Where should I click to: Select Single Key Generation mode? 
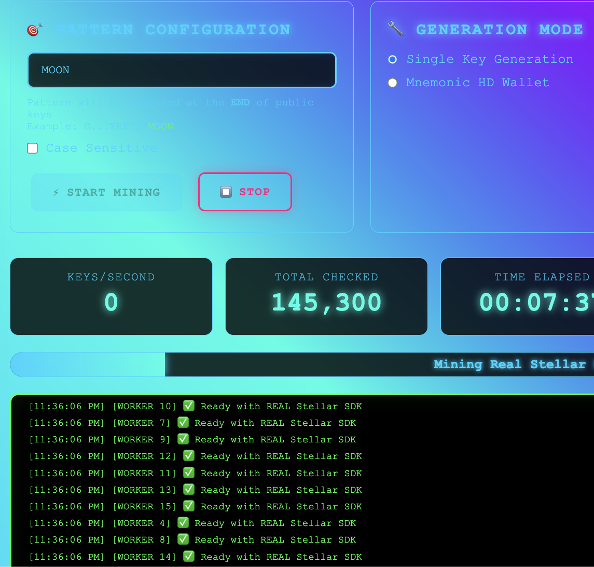(393, 60)
